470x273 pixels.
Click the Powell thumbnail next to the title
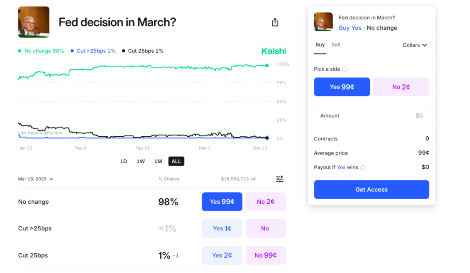34,22
